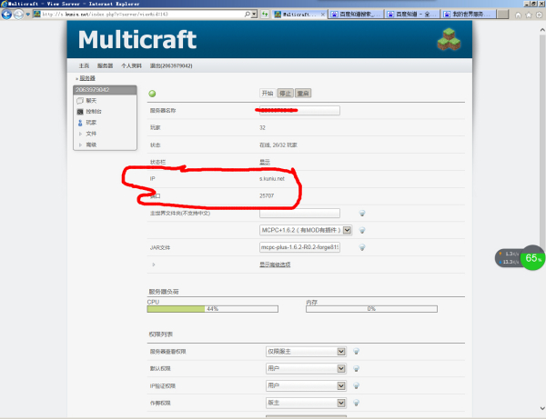Click the s.kuniu.net IP value

point(272,179)
